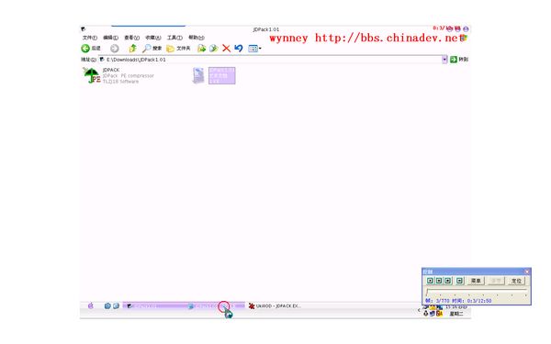
Task: Click the 定位 button in control panel
Action: 516,281
